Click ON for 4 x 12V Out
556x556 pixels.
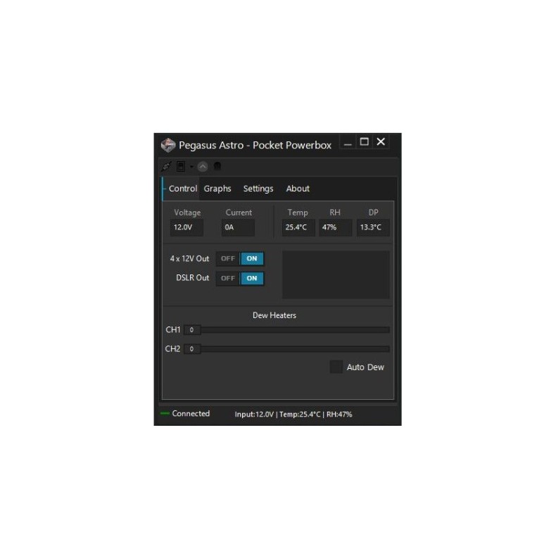click(252, 258)
